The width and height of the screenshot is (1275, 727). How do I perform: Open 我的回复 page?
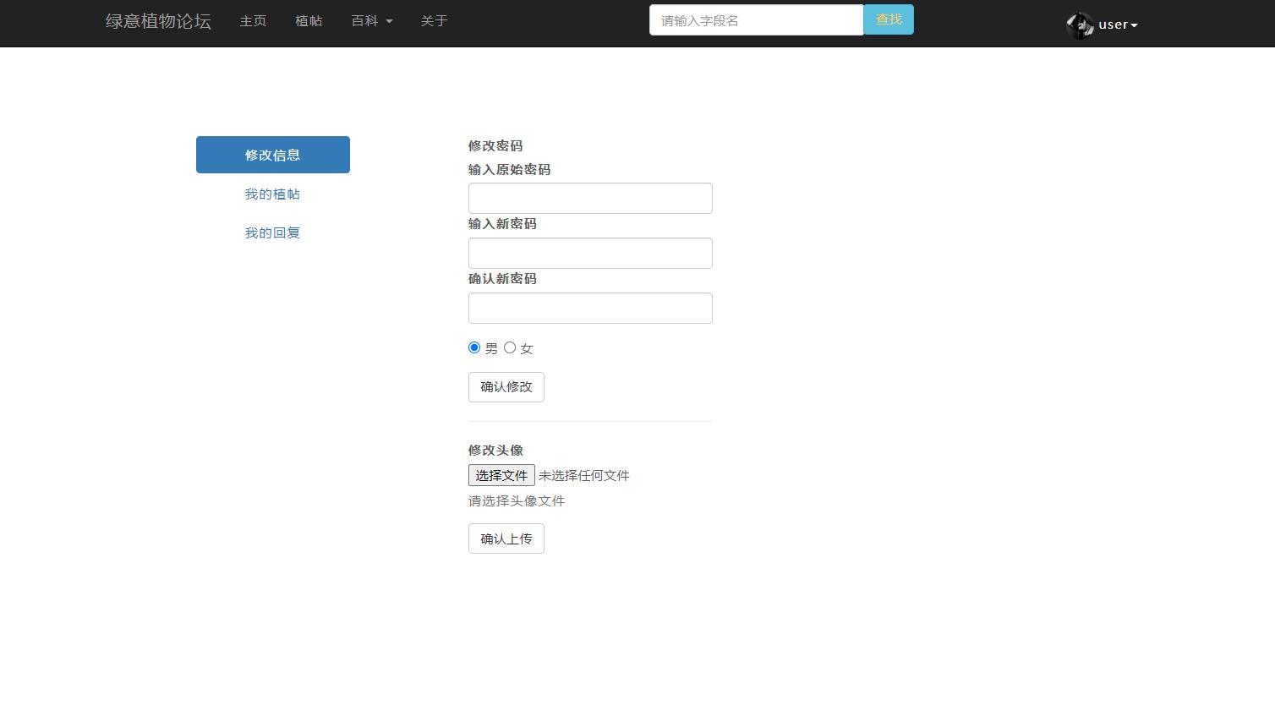tap(272, 232)
